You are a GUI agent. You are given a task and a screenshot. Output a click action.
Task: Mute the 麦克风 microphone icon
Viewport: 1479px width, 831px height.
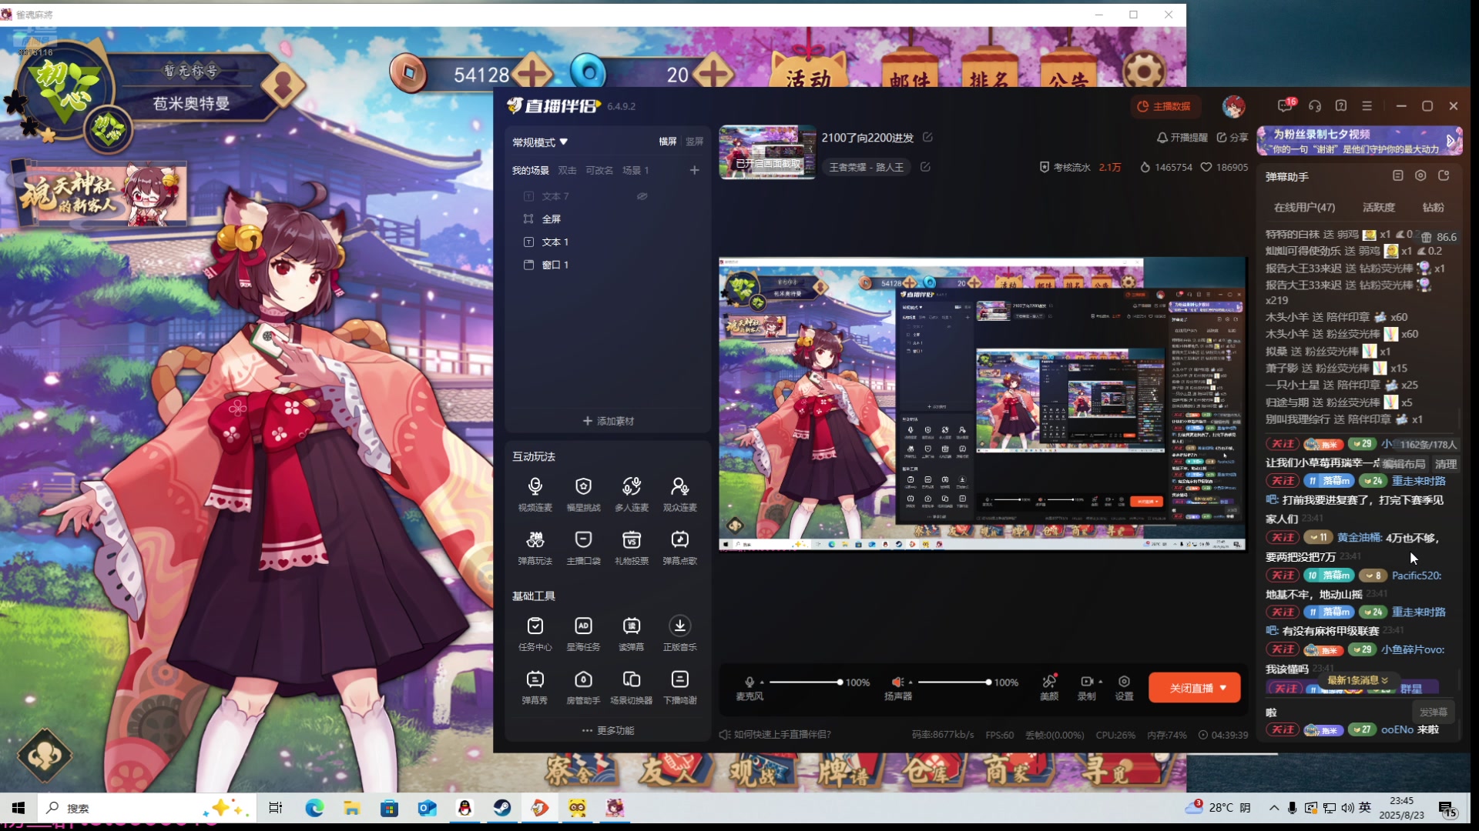point(750,682)
